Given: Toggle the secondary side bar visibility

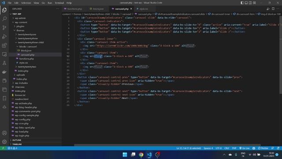Looking at the screenshot, I should pos(250,3).
